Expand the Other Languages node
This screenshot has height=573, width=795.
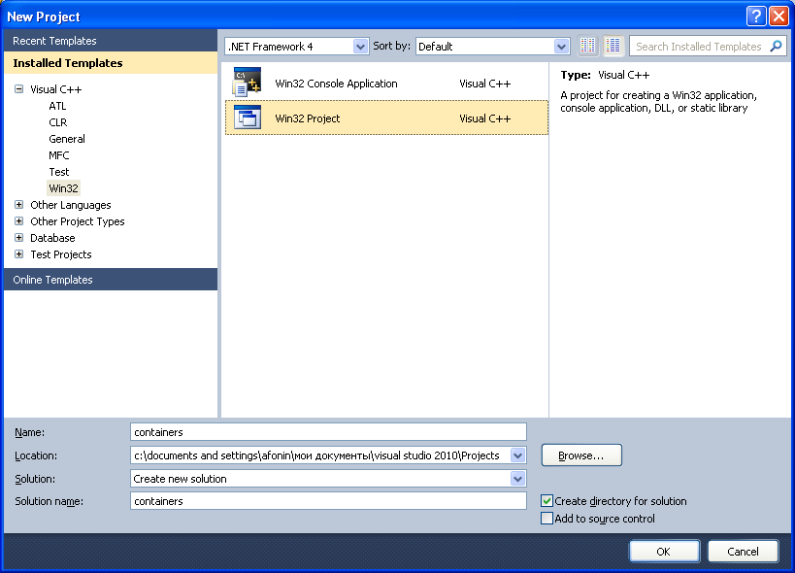pyautogui.click(x=18, y=205)
